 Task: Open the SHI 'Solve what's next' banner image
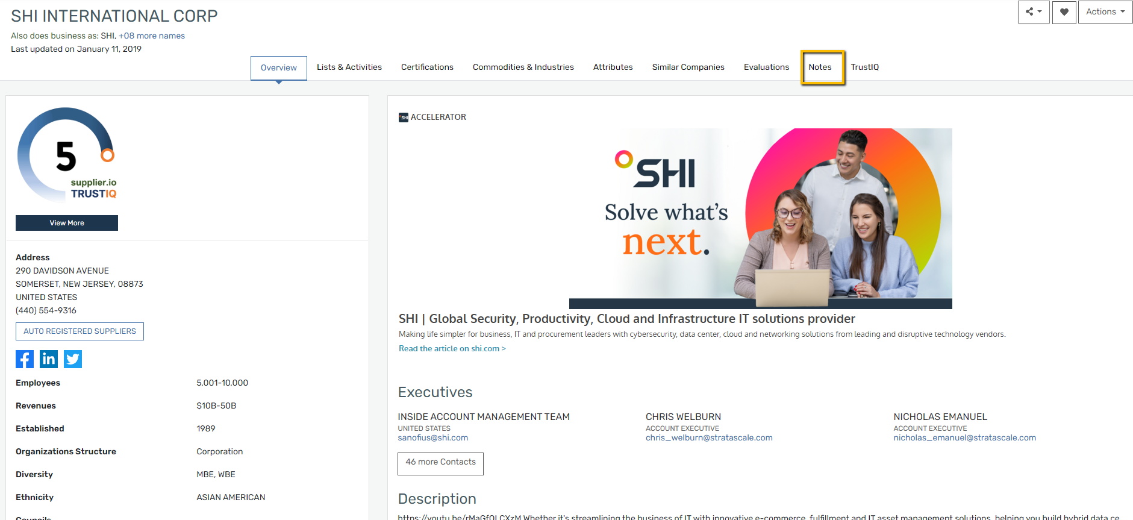761,219
